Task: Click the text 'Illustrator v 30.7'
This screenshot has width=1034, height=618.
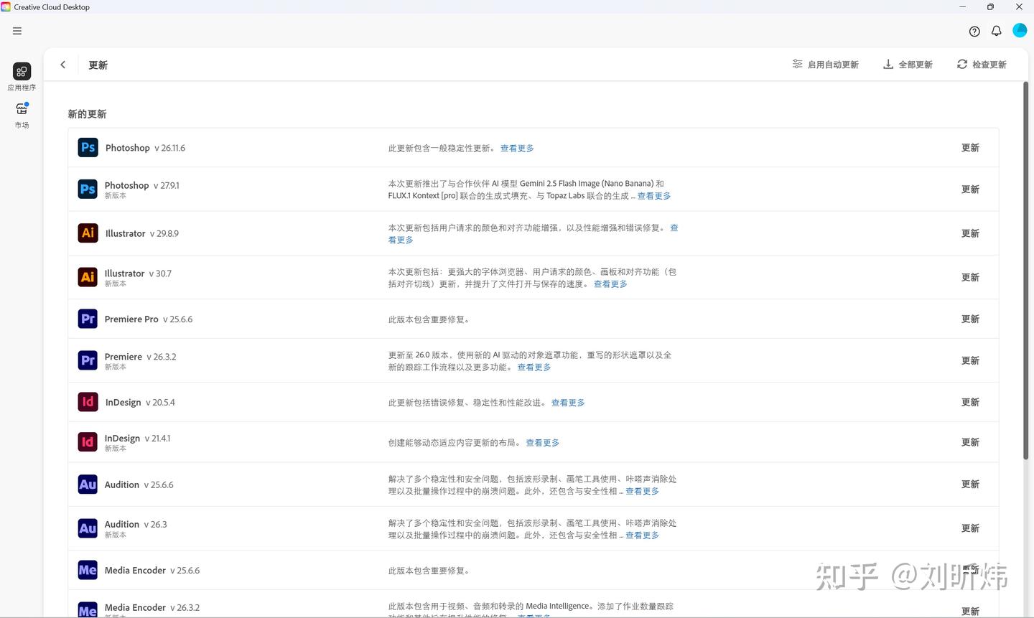Action: pos(138,273)
